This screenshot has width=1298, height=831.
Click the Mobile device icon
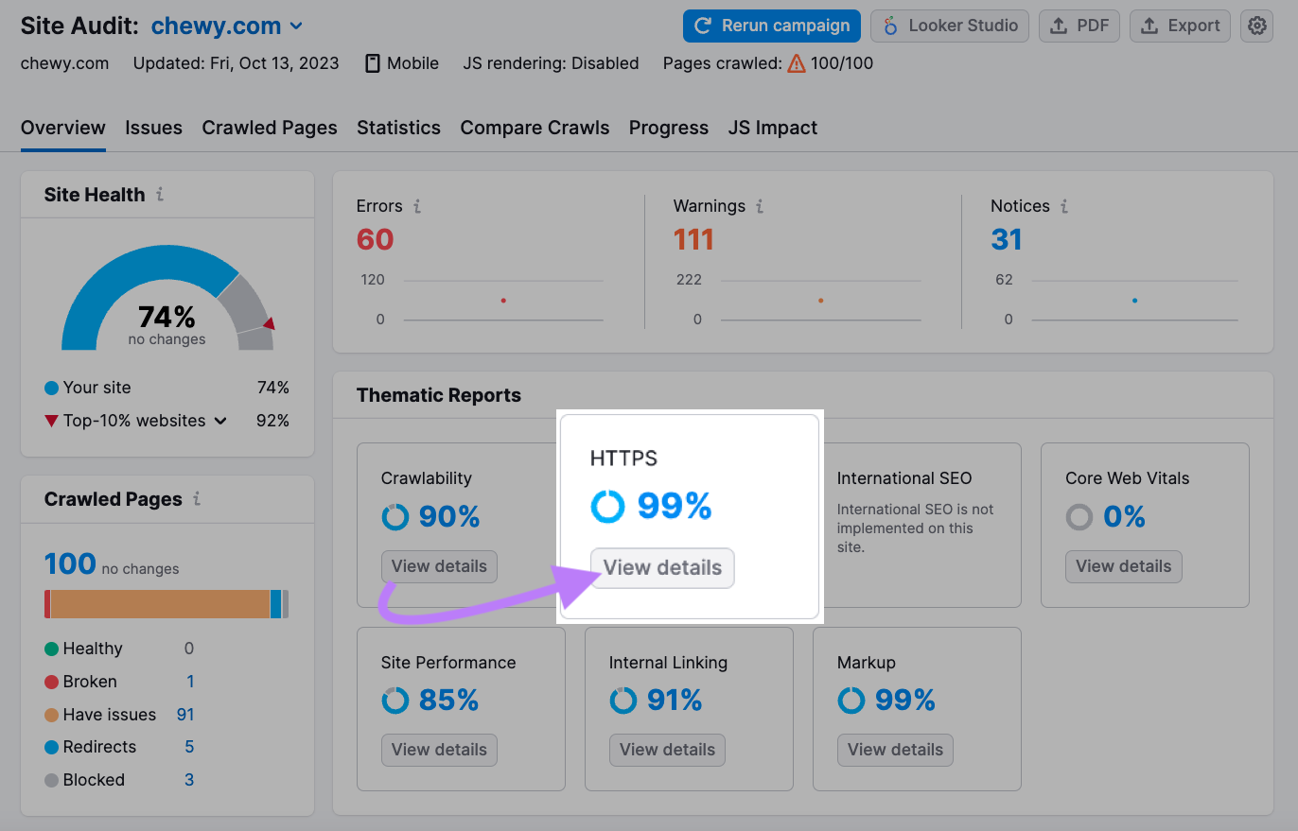373,63
